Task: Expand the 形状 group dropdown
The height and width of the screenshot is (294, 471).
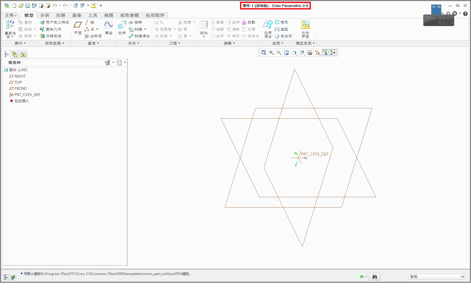Action: point(134,43)
